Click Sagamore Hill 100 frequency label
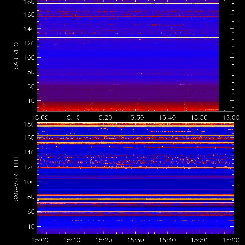The image size is (245, 245). click(29, 182)
